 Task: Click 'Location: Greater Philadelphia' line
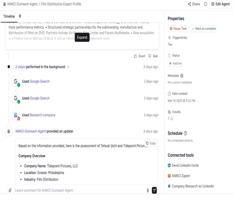[x=44, y=173]
